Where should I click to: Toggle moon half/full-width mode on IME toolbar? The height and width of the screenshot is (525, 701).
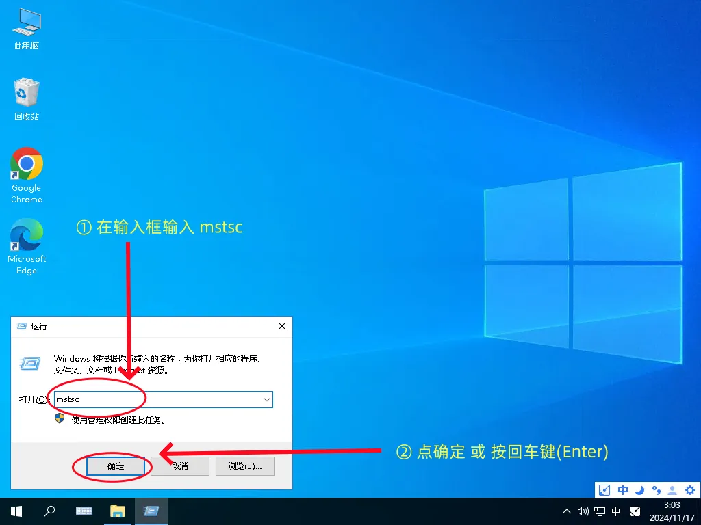click(639, 490)
